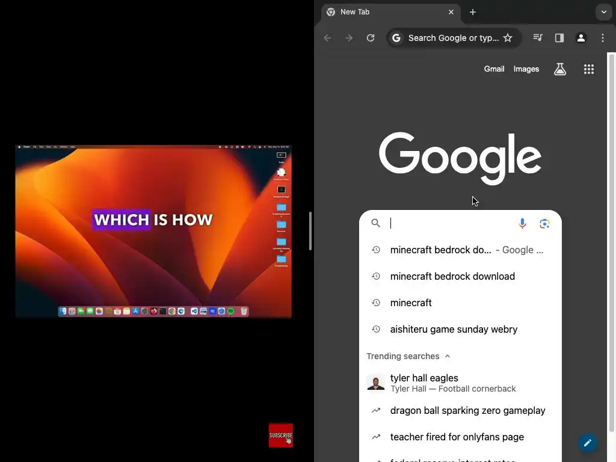Open the Gmail link
The height and width of the screenshot is (462, 616).
[x=494, y=69]
